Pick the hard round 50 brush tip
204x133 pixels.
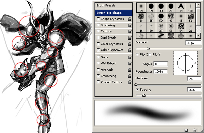coord(161,18)
